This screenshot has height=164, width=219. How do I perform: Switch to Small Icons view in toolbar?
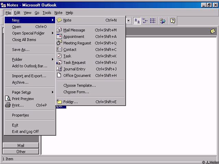[145, 21]
